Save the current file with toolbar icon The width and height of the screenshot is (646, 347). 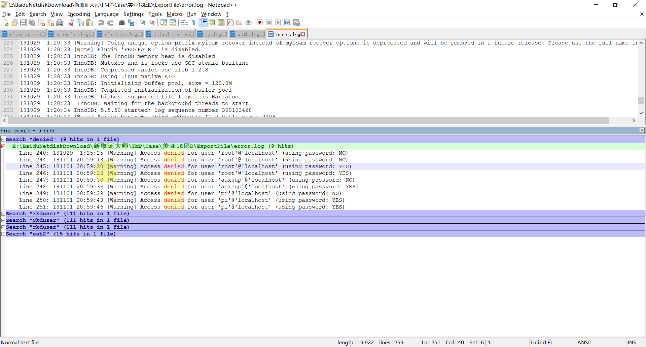(23, 23)
